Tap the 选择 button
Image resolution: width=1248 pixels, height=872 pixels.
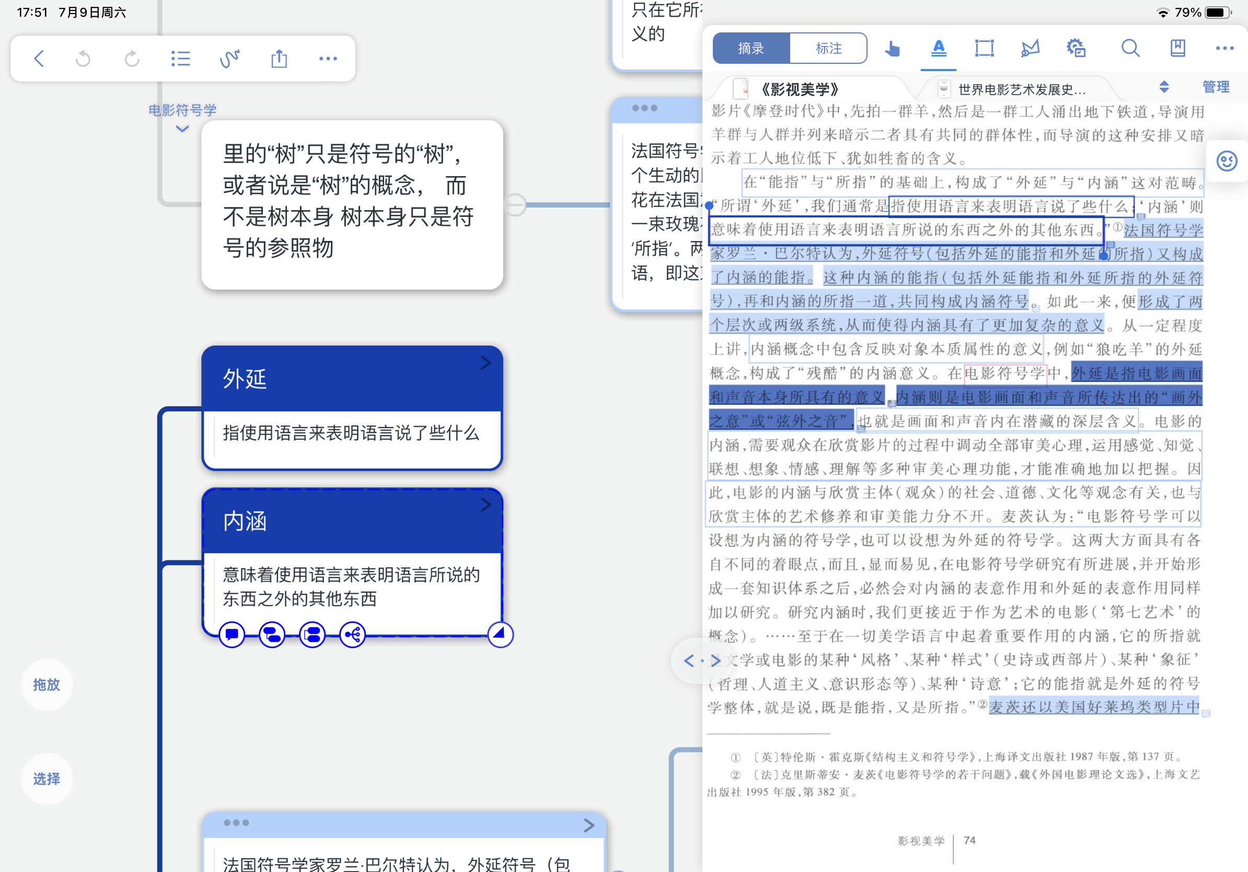(46, 778)
